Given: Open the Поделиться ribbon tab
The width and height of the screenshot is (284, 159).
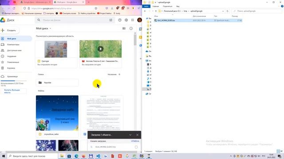Looking at the screenshot, I should click(x=167, y=6).
